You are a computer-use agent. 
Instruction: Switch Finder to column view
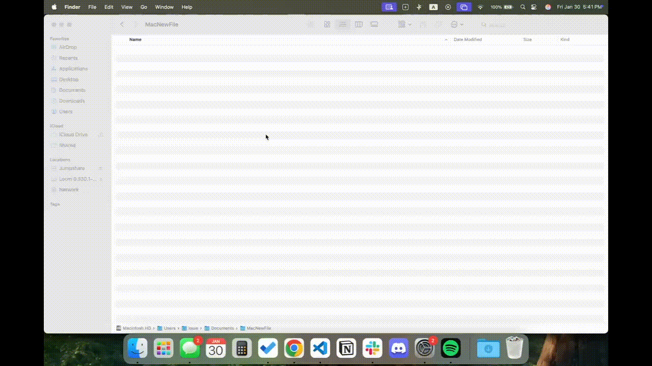[x=359, y=24]
